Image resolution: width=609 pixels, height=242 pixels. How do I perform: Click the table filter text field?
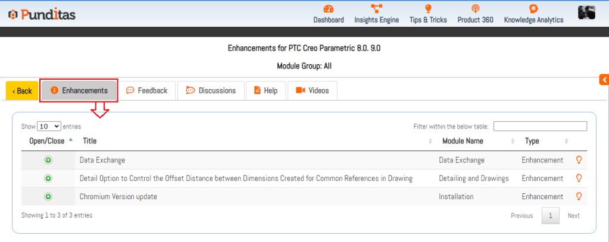click(540, 126)
